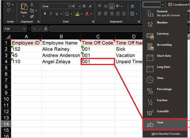Open the underline style dropdown arrow
The width and height of the screenshot is (190, 138).
[61, 14]
